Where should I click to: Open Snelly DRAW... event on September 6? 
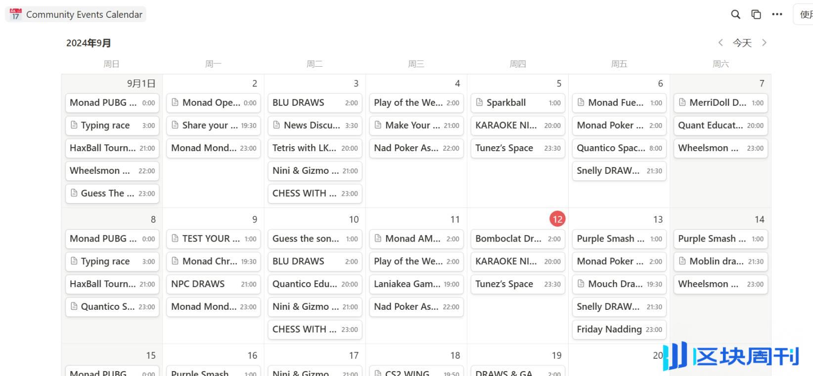[619, 171]
